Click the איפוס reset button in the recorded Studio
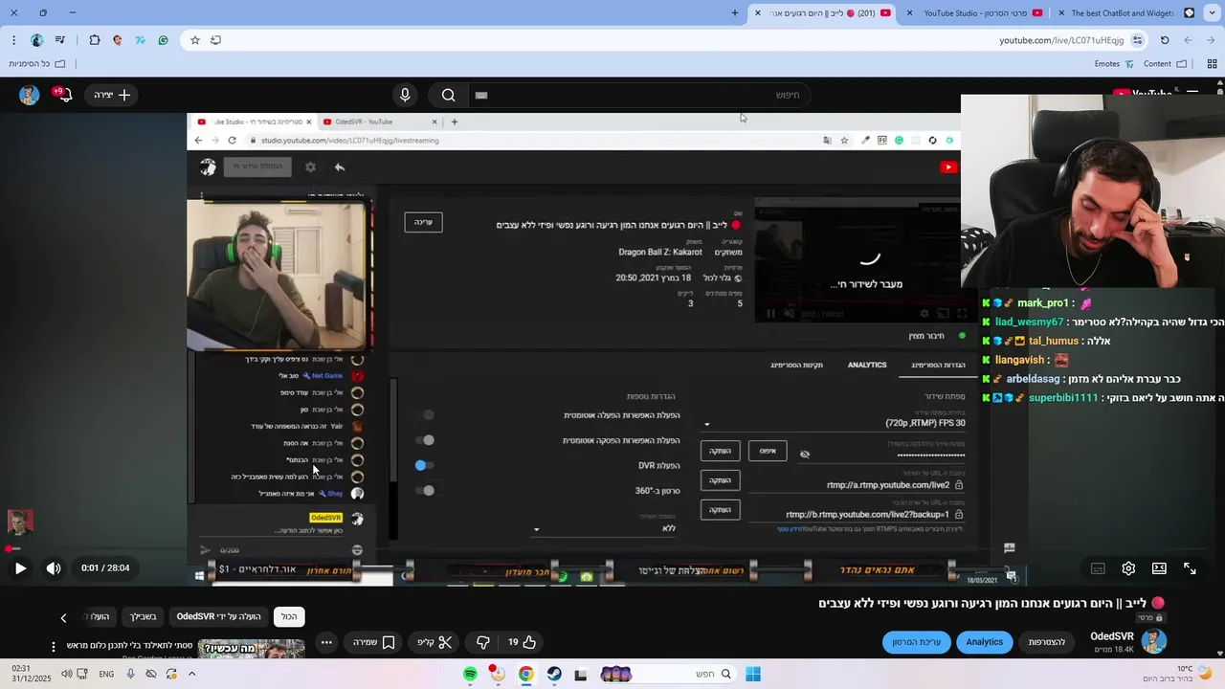This screenshot has width=1225, height=689. click(768, 451)
